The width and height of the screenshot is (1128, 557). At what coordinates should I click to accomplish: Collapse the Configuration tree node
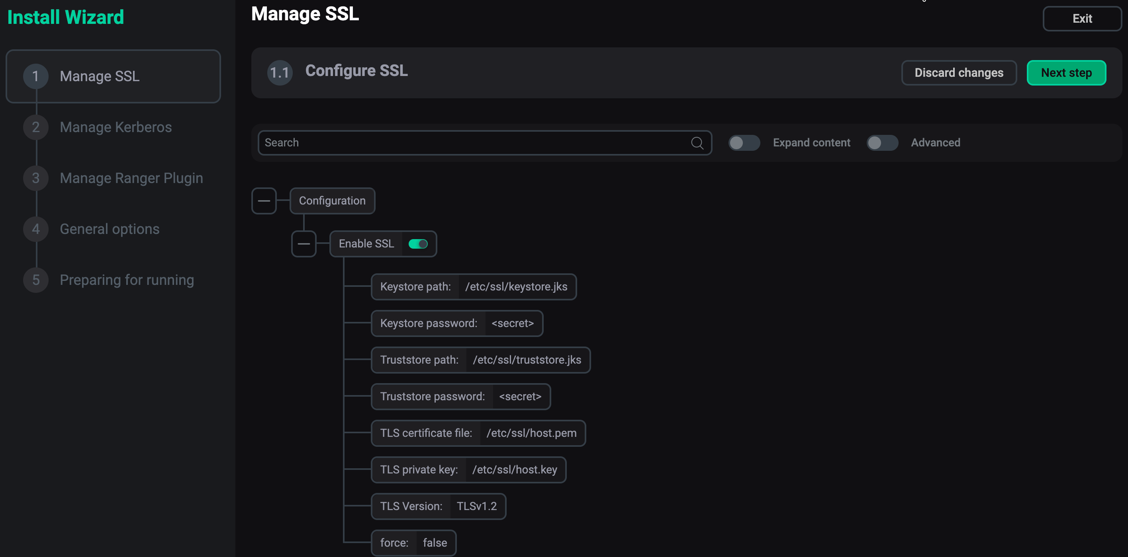click(x=264, y=201)
